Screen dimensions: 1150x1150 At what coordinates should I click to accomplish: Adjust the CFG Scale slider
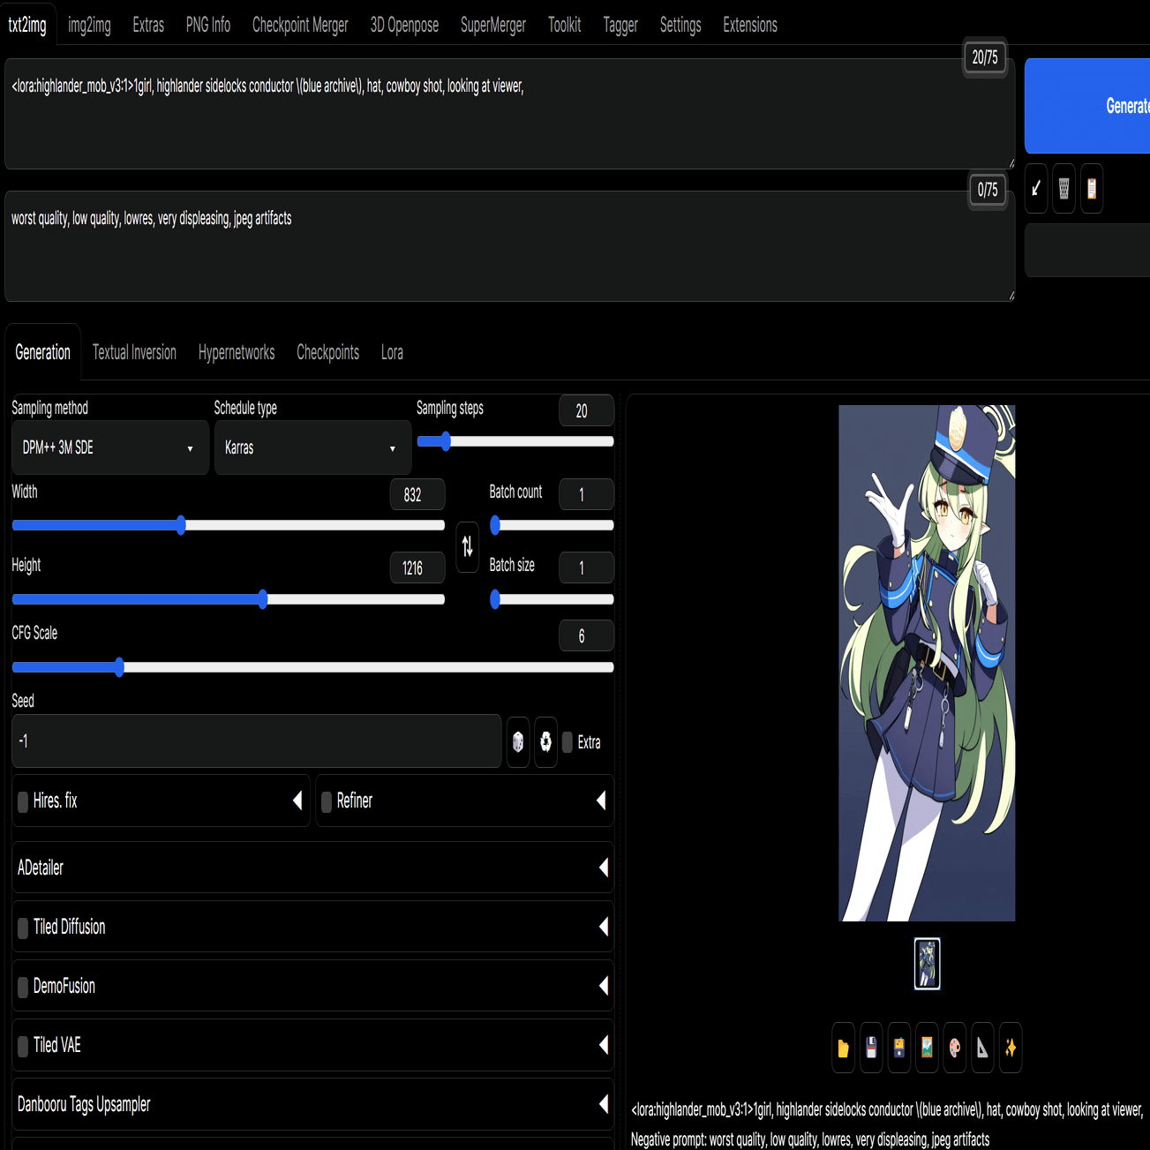tap(312, 667)
